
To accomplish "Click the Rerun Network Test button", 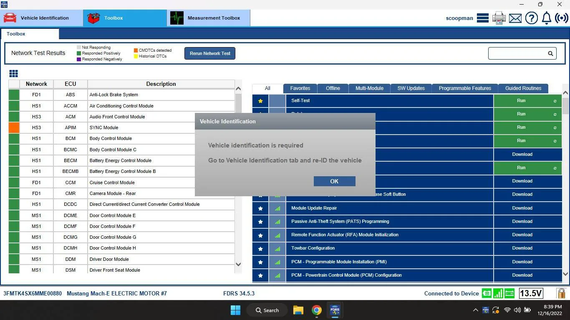I will [210, 53].
